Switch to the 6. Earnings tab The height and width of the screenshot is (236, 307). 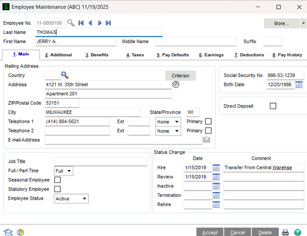pos(211,55)
